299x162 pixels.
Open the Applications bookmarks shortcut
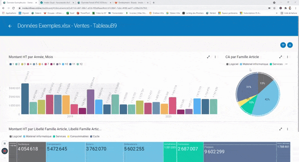point(9,13)
